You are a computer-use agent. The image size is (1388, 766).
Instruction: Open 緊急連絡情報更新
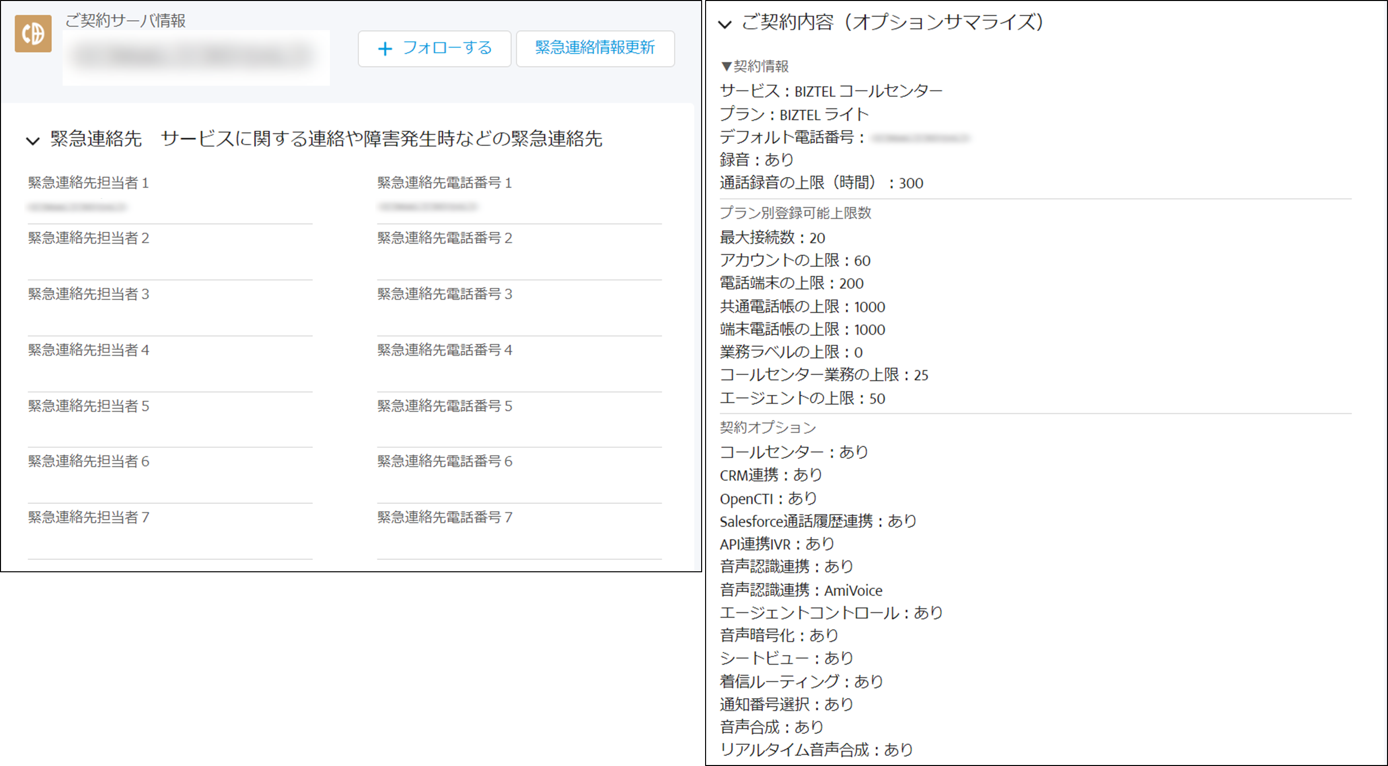[595, 48]
